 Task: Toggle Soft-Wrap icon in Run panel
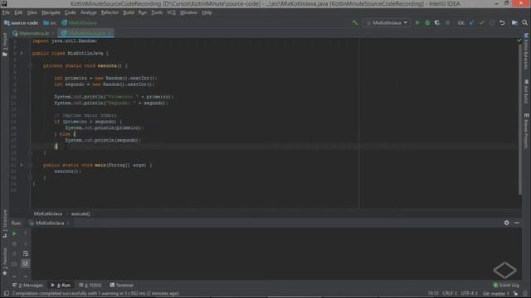pos(26,253)
